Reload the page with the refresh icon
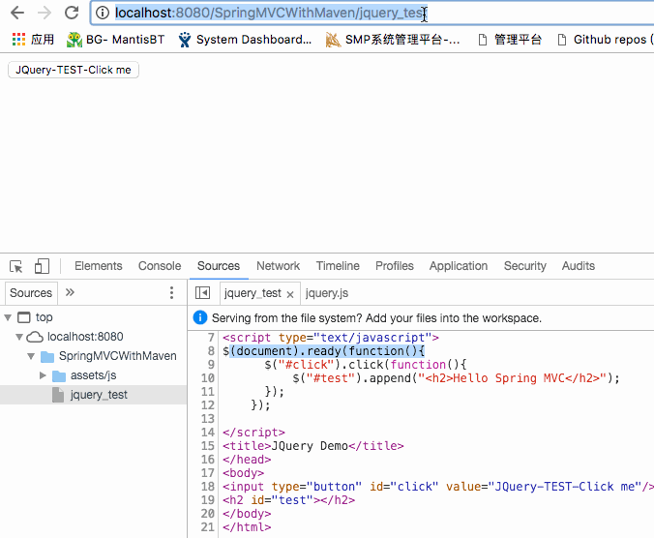The width and height of the screenshot is (654, 538). (72, 13)
